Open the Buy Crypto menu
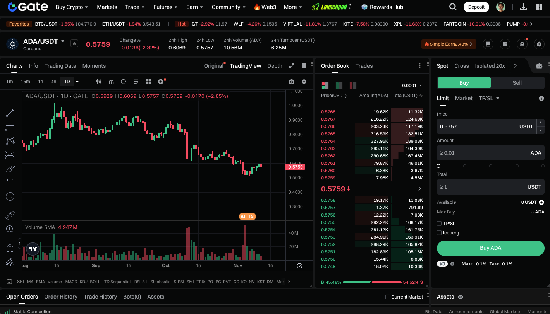Viewport: 550px width, 314px height. [72, 7]
